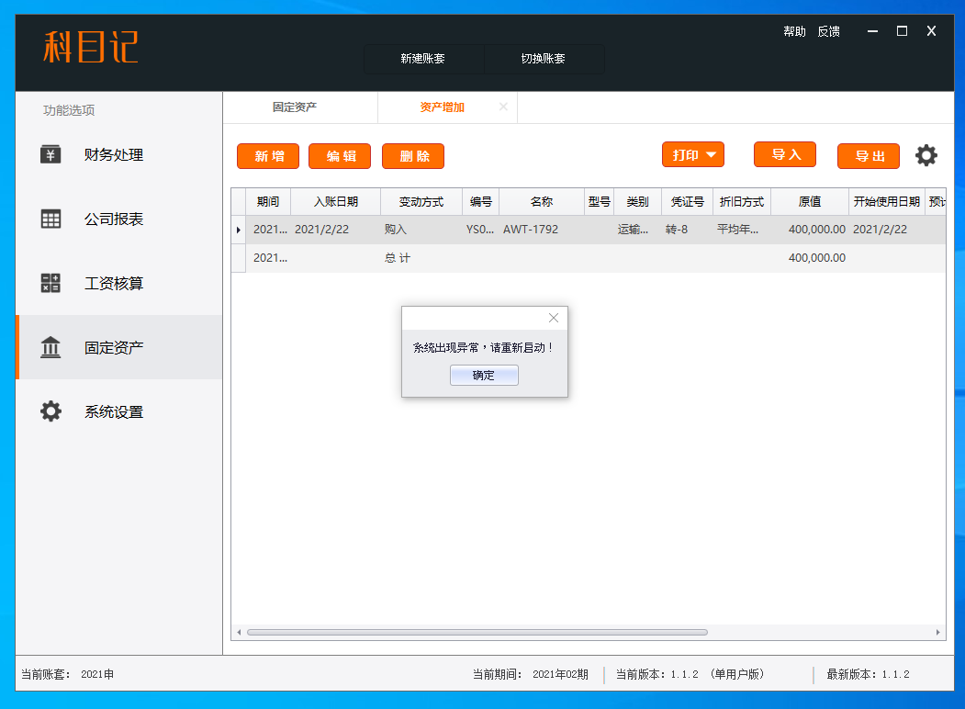Click the 固定资产 bank building icon
Viewport: 965px width, 709px height.
(x=50, y=347)
